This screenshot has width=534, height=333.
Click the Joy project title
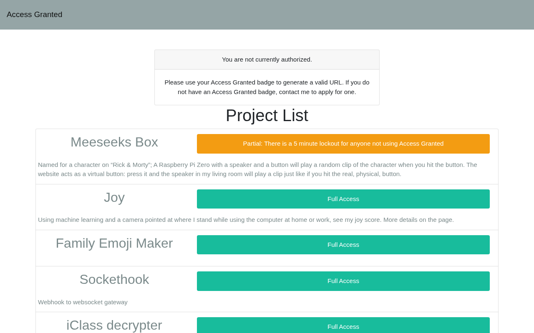tap(114, 197)
